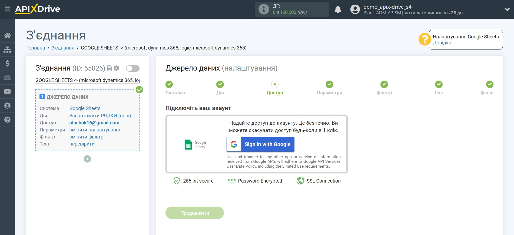The width and height of the screenshot is (514, 235).
Task: Click Завантажити РЯДКИ (нові) link
Action: click(x=100, y=116)
